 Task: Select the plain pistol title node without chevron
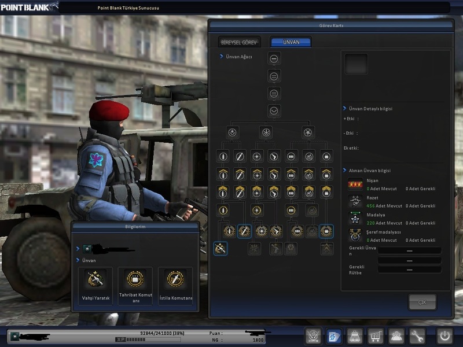pos(274,156)
